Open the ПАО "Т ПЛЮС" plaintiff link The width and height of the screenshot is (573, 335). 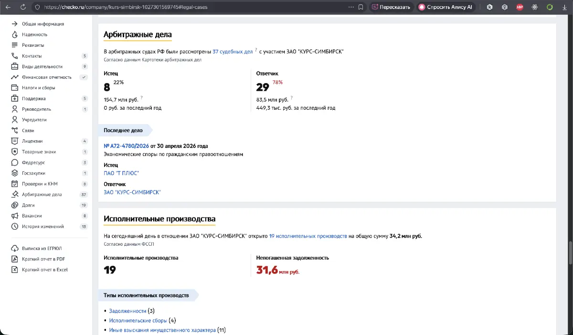point(121,173)
